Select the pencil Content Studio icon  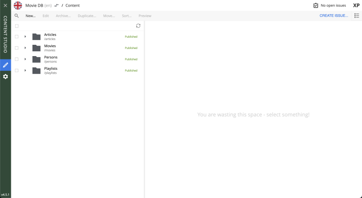point(6,65)
